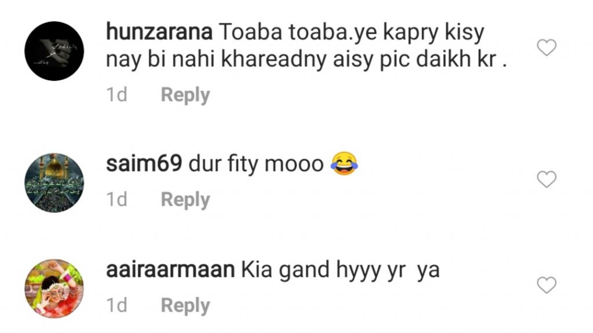
Task: Select the 1d timestamp on saim69's comment
Action: tap(117, 200)
